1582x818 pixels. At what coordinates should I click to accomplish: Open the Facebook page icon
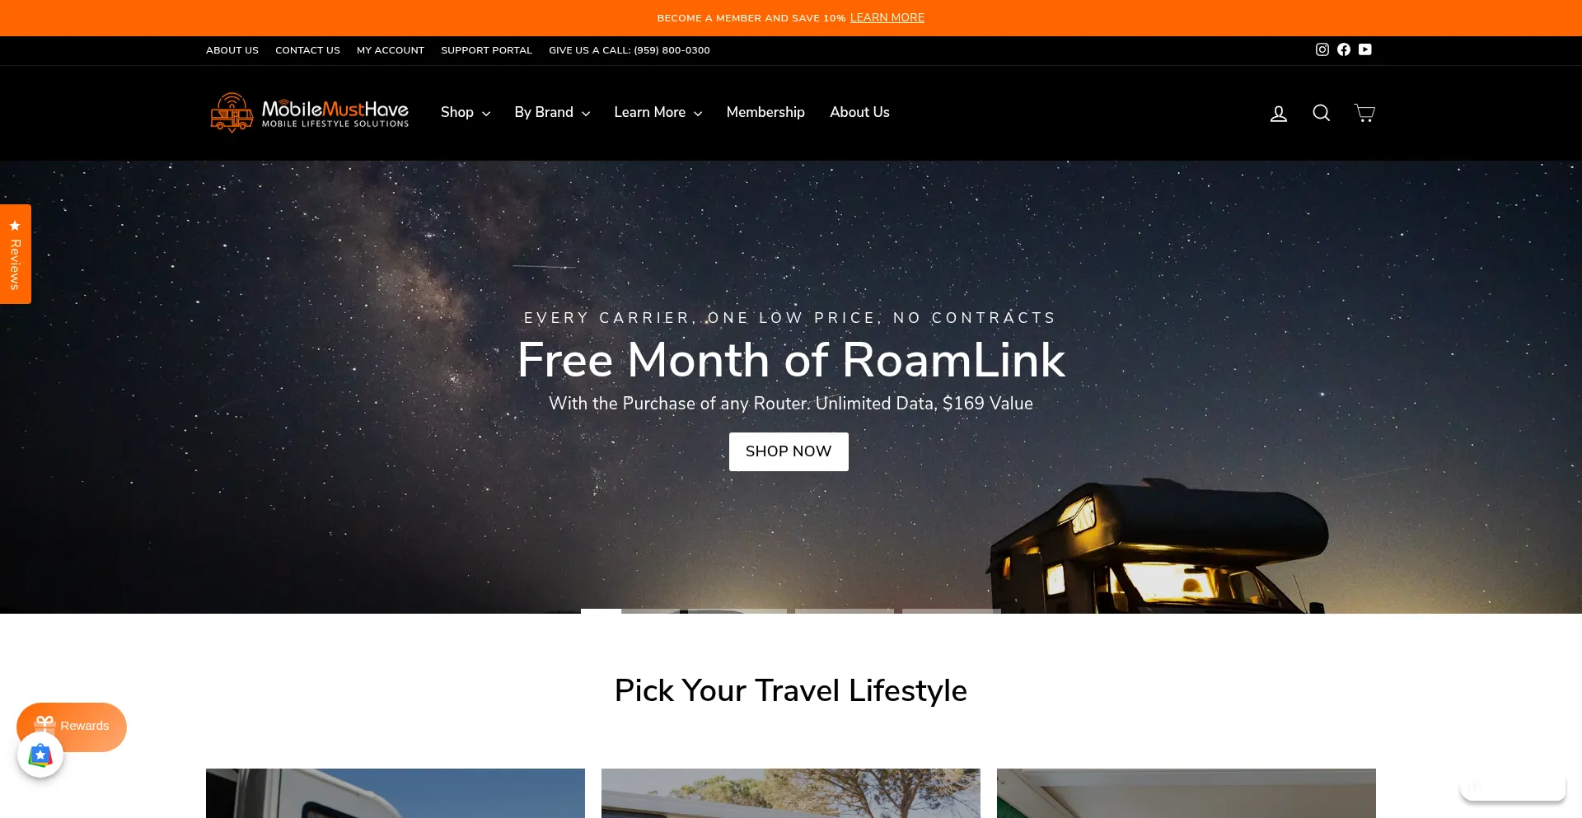click(x=1344, y=49)
